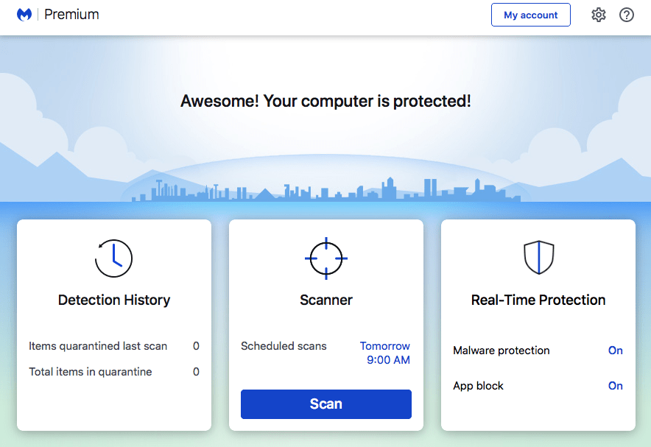The image size is (651, 447).
Task: Click the Detection History clock icon
Action: click(114, 258)
